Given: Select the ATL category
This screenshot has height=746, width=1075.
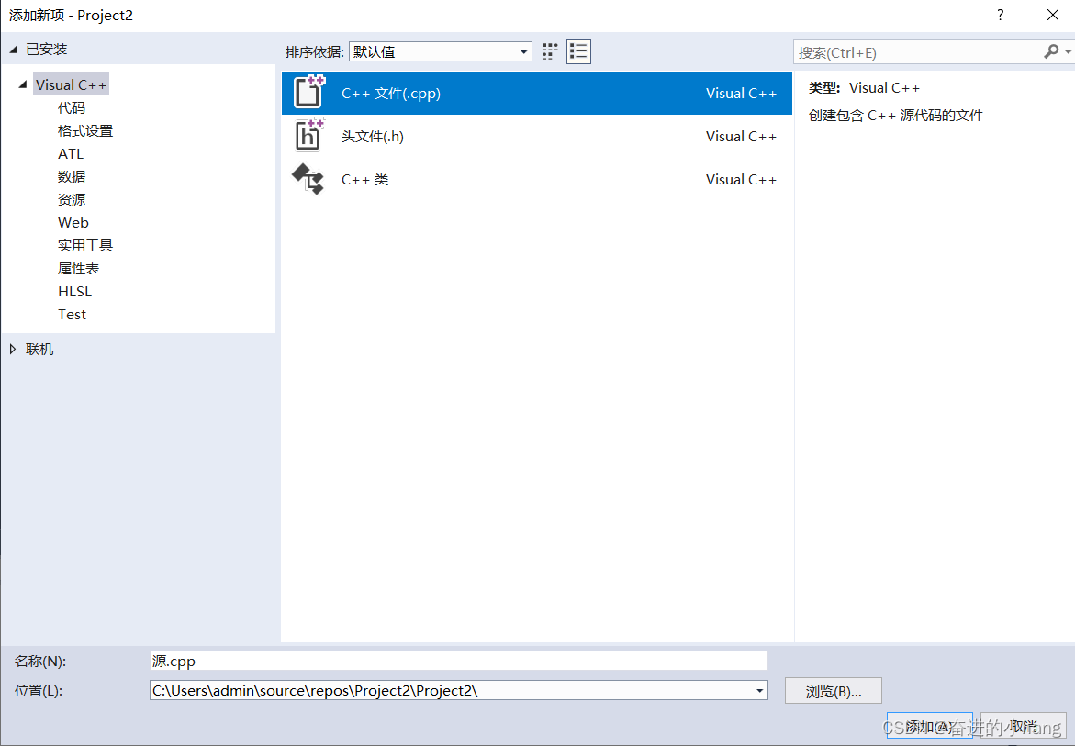Looking at the screenshot, I should coord(71,153).
